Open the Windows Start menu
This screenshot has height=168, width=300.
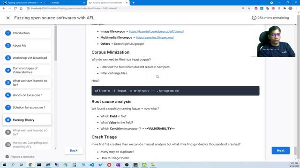[x=4, y=165]
